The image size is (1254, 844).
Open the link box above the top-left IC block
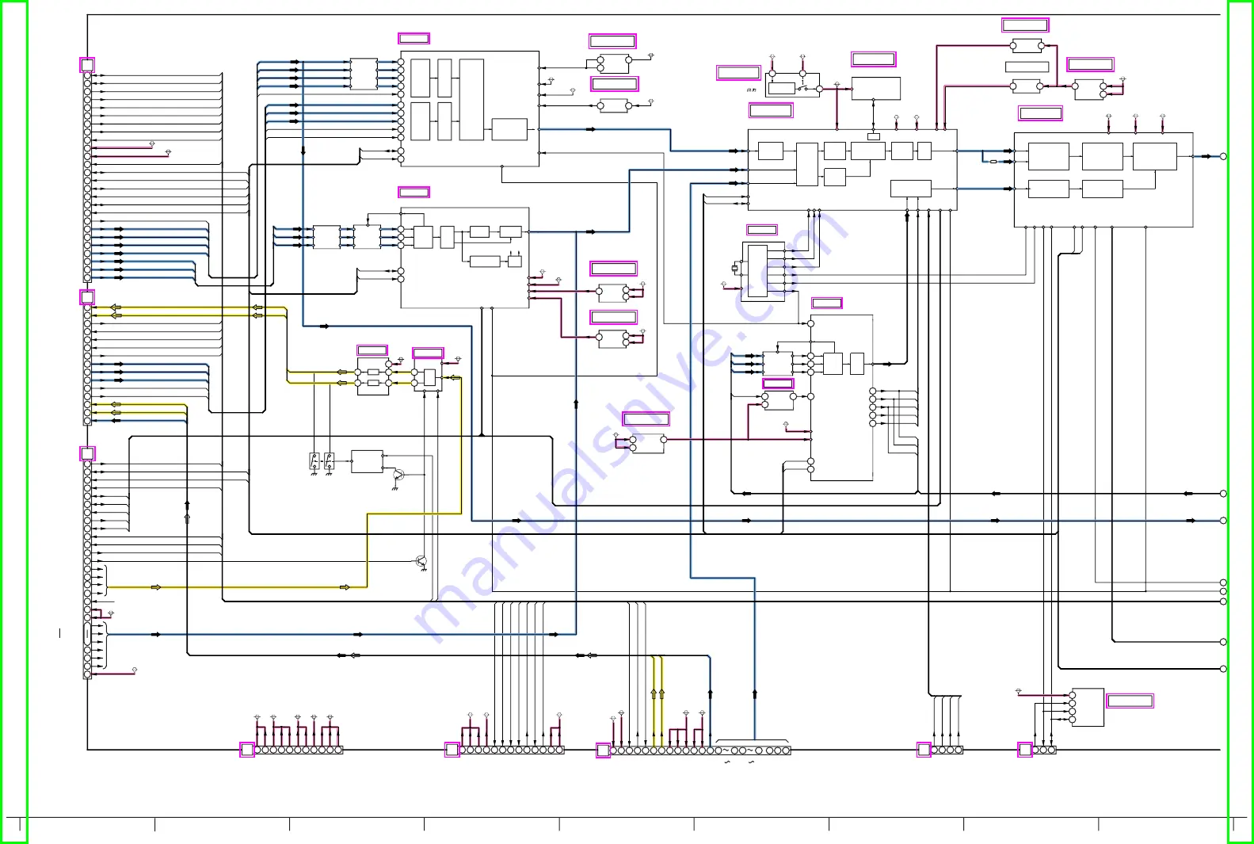point(414,38)
